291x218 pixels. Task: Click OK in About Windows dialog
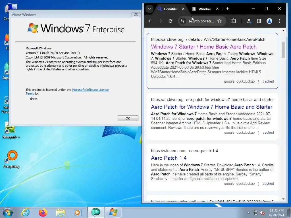[x=128, y=118]
